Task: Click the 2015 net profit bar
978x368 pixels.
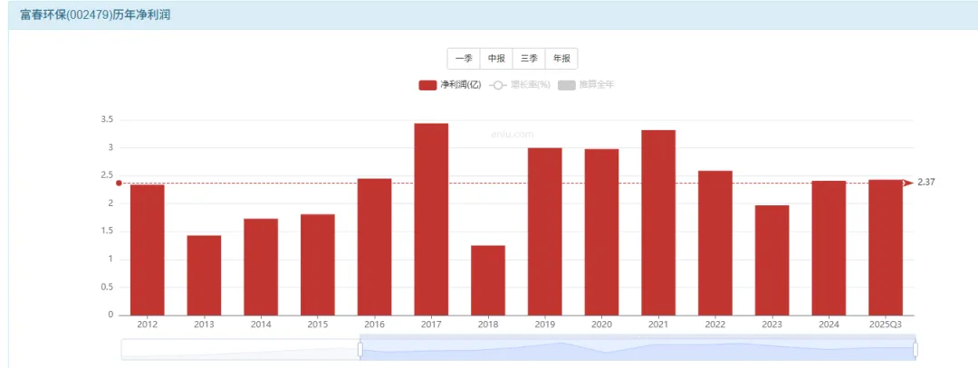Action: [318, 265]
